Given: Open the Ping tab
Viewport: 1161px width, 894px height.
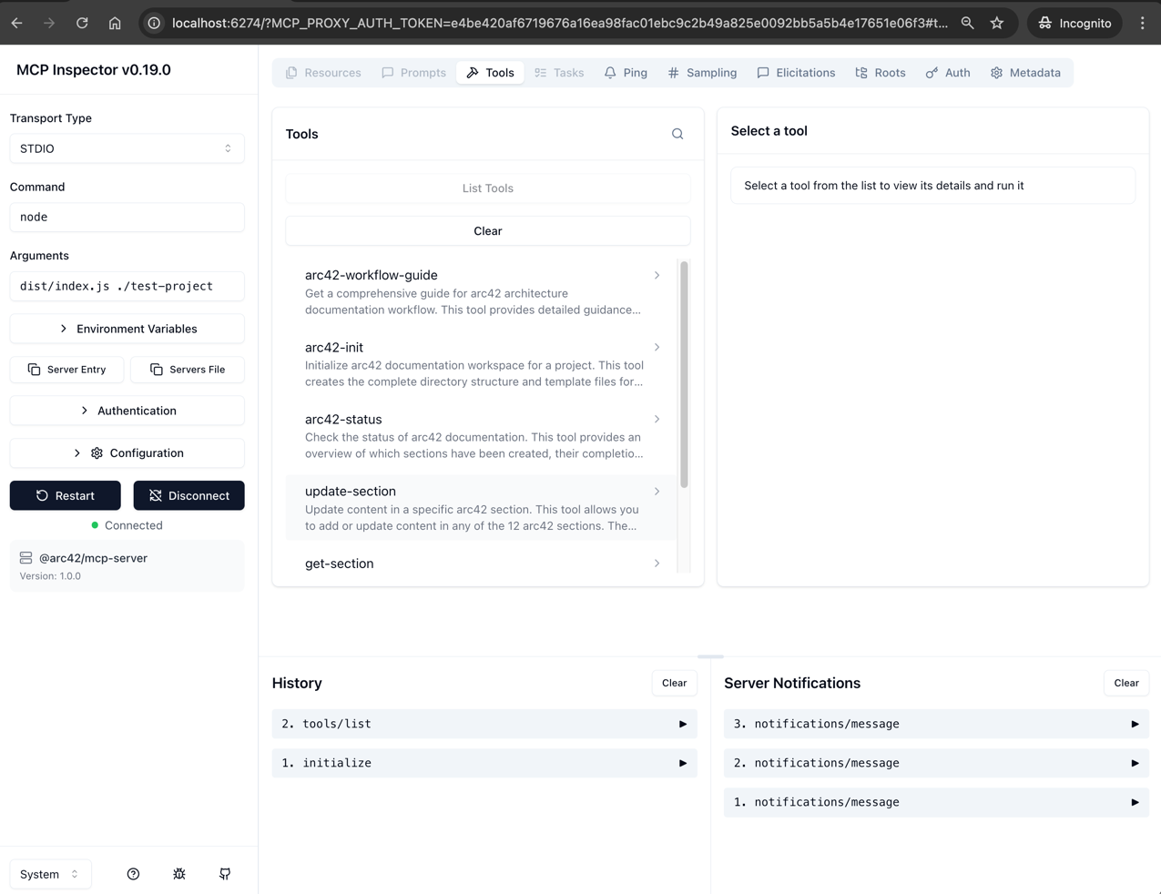Looking at the screenshot, I should pos(626,73).
